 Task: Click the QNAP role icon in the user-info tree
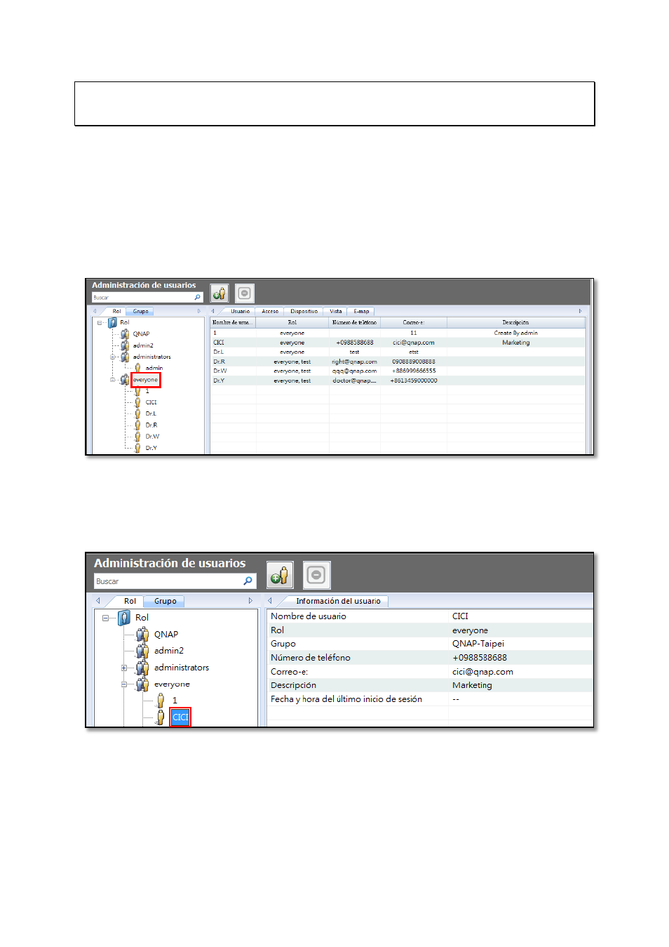(x=142, y=635)
